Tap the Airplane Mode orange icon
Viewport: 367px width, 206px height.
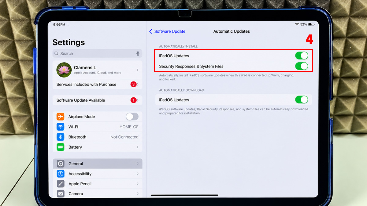pyautogui.click(x=61, y=117)
